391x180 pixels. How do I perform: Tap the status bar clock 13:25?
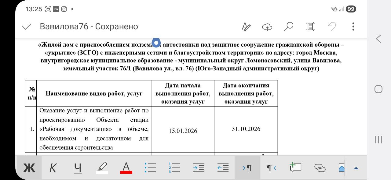click(34, 9)
